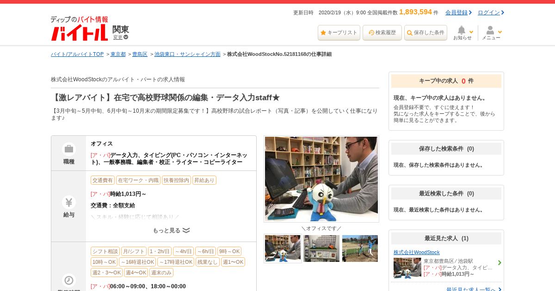Click the 週1〜OK tag

pyautogui.click(x=233, y=262)
